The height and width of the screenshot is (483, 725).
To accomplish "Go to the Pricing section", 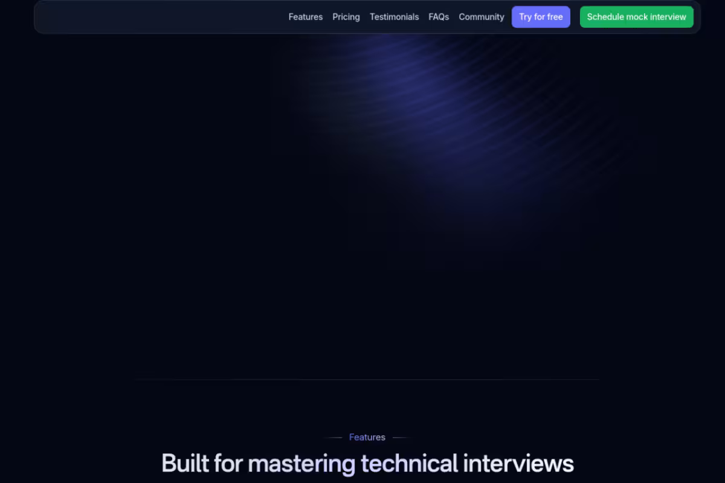I will click(346, 17).
